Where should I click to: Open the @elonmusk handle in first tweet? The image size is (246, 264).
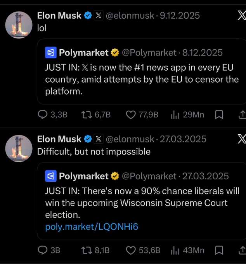click(x=130, y=16)
